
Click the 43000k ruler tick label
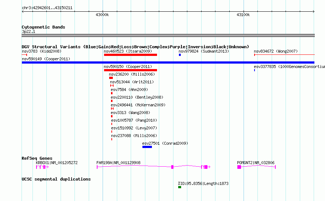pos(102,15)
